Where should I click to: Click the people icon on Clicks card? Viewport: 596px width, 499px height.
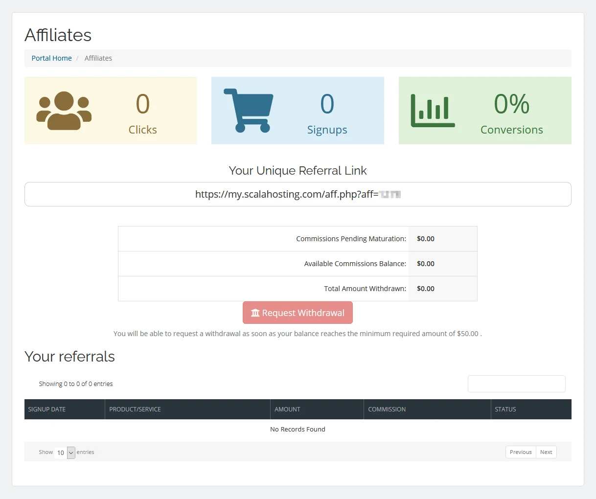tap(64, 110)
